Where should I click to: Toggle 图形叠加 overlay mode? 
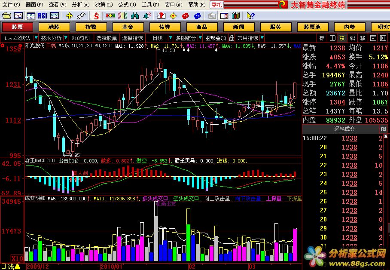(215, 38)
